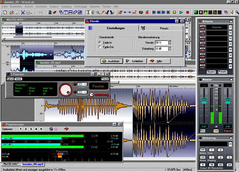
Task: Open the Analyse menu
Action: 54,7
